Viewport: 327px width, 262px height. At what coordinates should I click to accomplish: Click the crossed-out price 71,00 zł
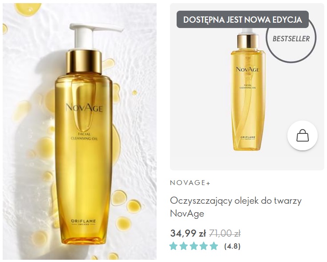point(225,233)
